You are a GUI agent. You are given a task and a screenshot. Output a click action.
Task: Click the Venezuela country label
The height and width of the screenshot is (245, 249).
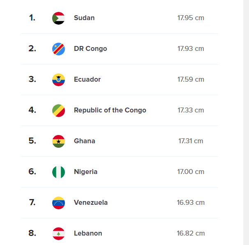[91, 202]
